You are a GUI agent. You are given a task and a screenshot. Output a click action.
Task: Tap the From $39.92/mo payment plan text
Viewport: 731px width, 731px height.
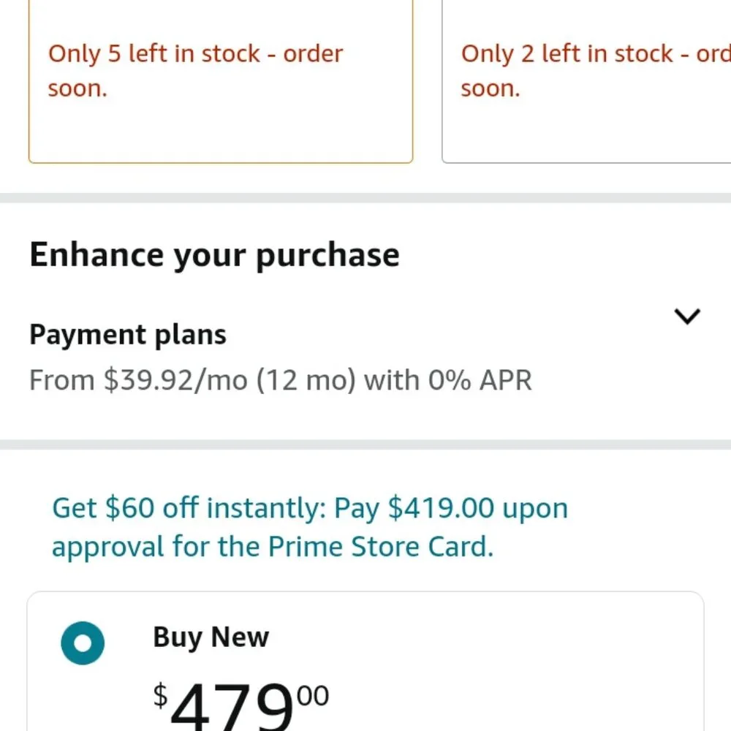coord(280,380)
